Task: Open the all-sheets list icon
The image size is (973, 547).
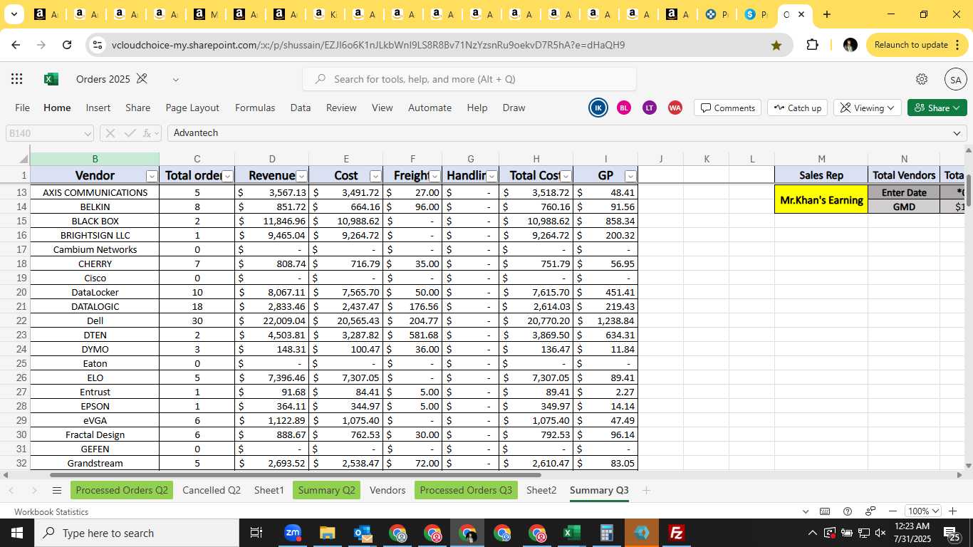Action: pos(57,490)
